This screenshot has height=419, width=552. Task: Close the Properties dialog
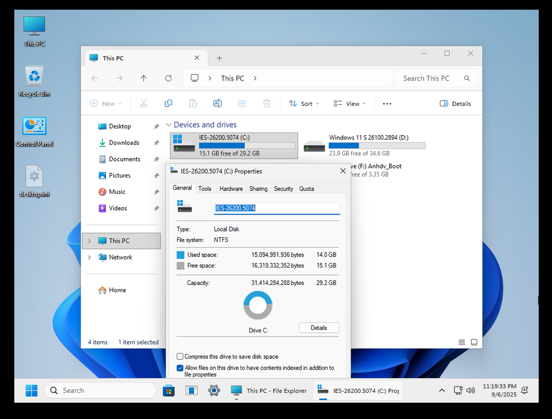pyautogui.click(x=343, y=171)
